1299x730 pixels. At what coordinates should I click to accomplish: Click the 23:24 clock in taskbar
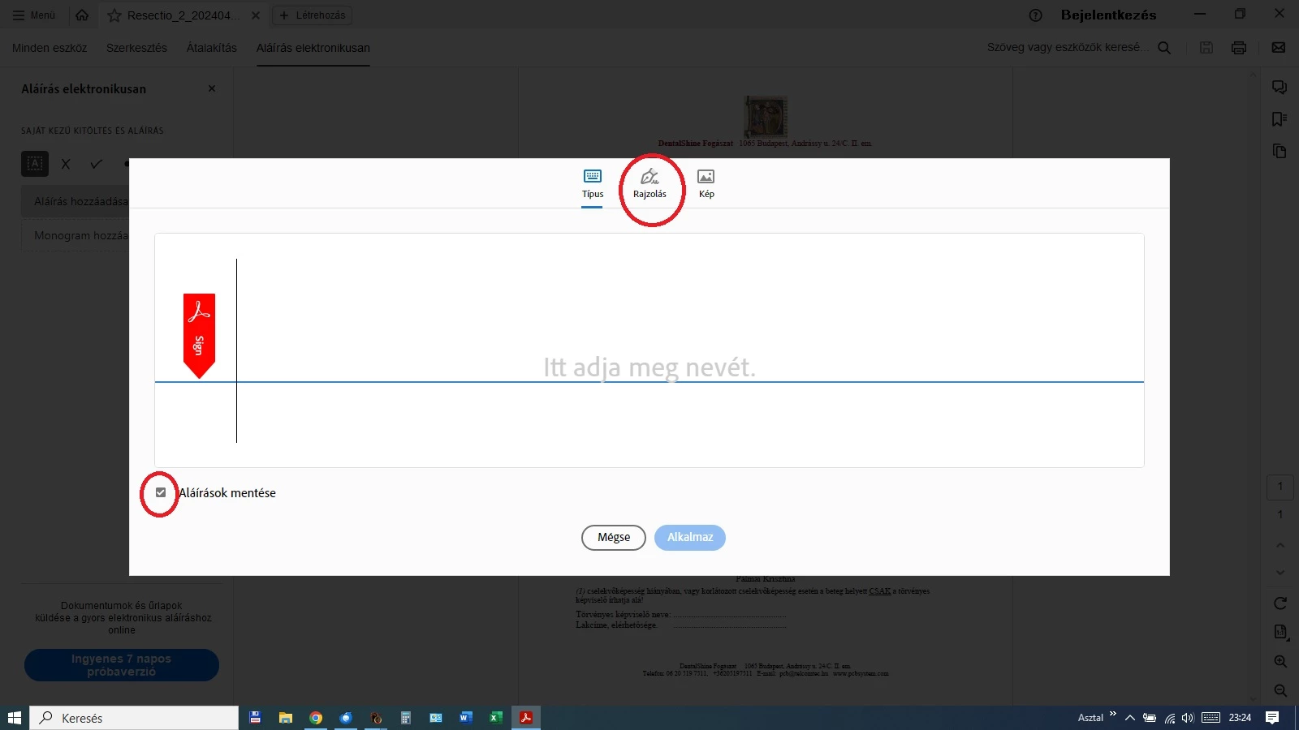point(1240,718)
